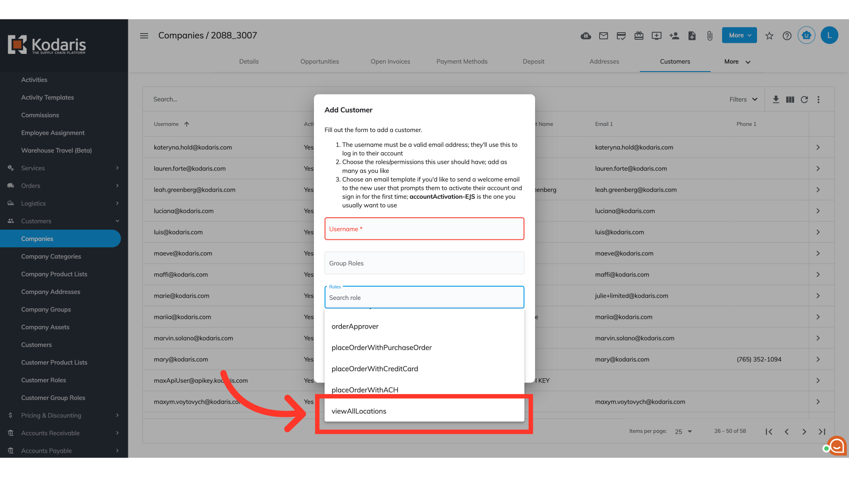Expand the Filters dropdown
The width and height of the screenshot is (849, 477).
click(x=743, y=99)
